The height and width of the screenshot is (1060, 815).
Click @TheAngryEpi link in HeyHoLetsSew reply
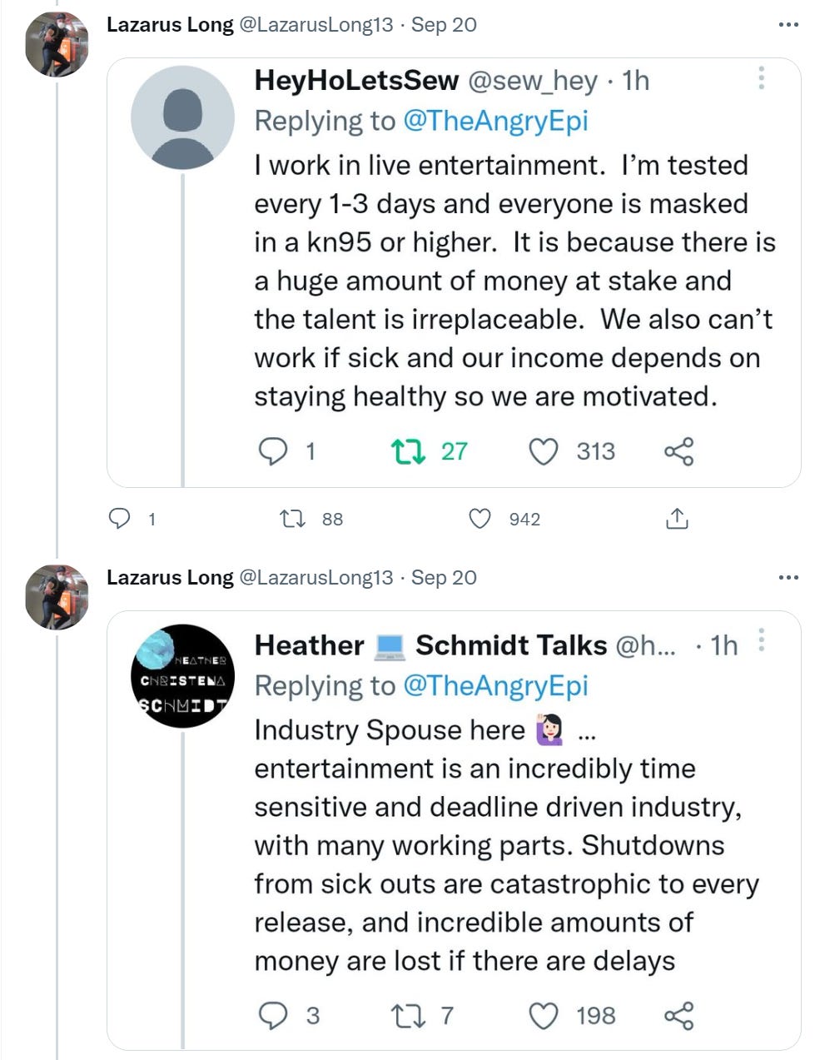[x=495, y=121]
